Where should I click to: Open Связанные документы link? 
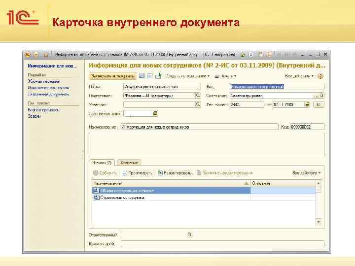(48, 94)
